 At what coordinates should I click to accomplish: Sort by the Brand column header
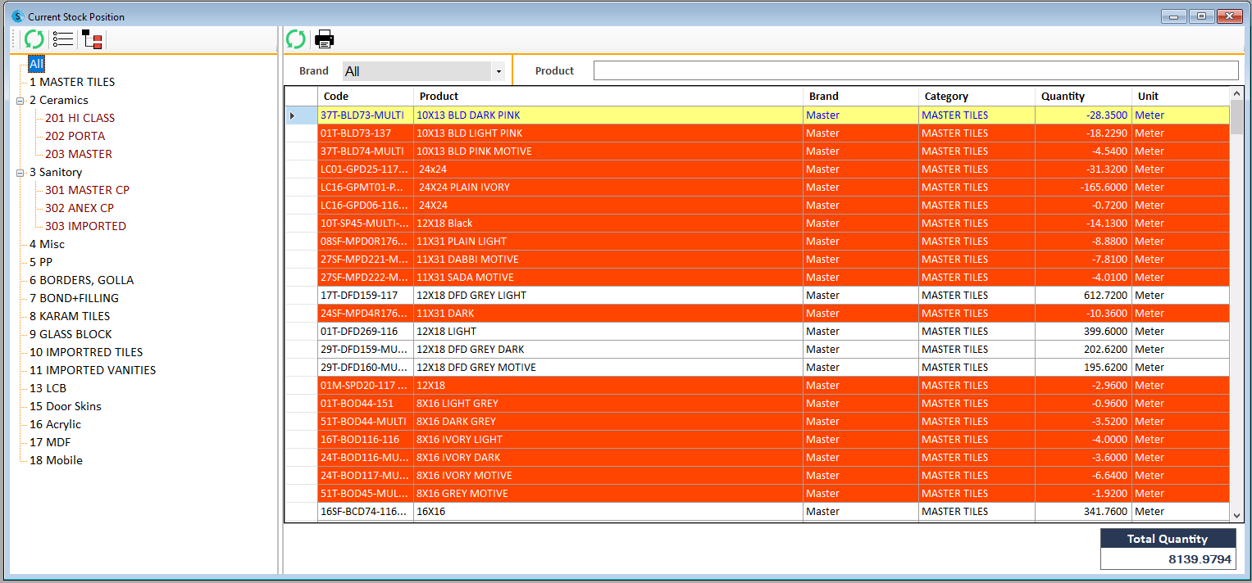tap(861, 97)
